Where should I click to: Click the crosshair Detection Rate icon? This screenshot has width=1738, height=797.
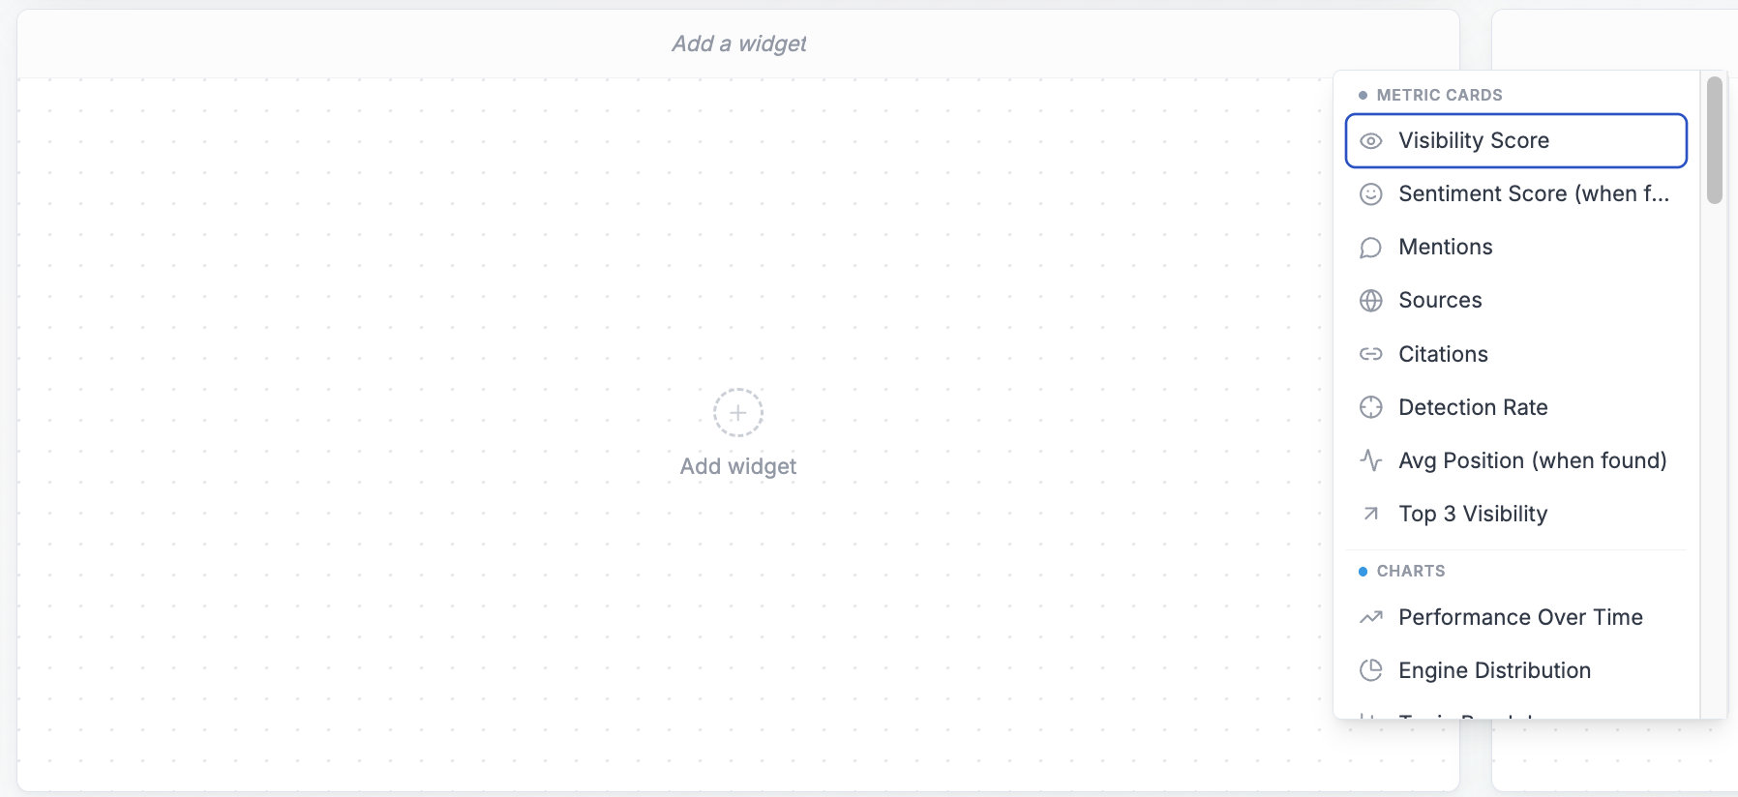[1370, 407]
